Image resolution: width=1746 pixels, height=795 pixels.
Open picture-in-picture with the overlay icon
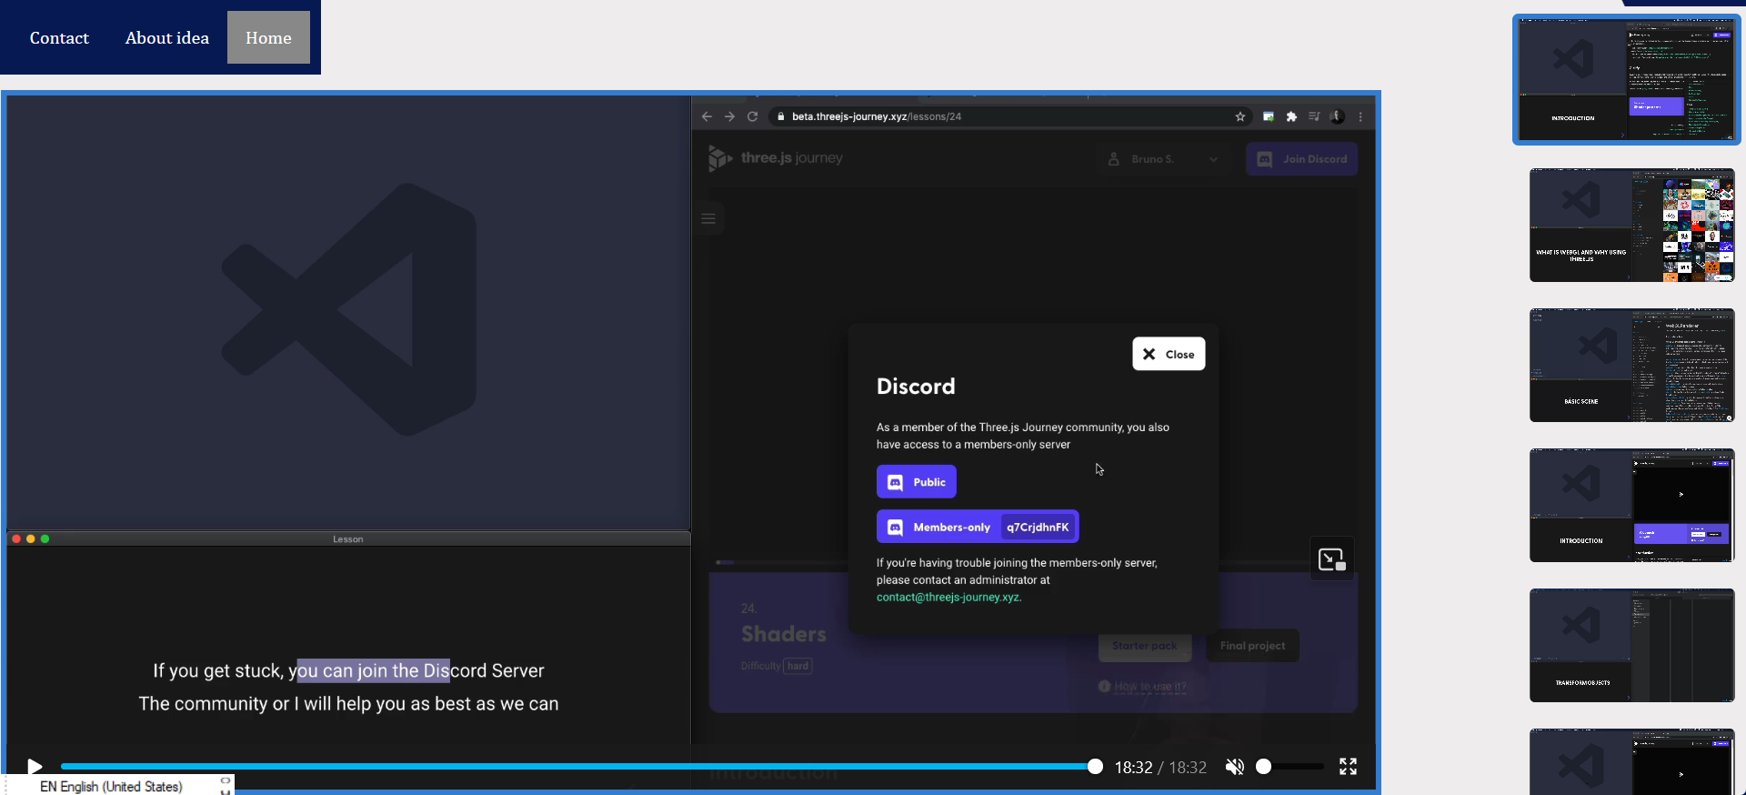pyautogui.click(x=1332, y=559)
